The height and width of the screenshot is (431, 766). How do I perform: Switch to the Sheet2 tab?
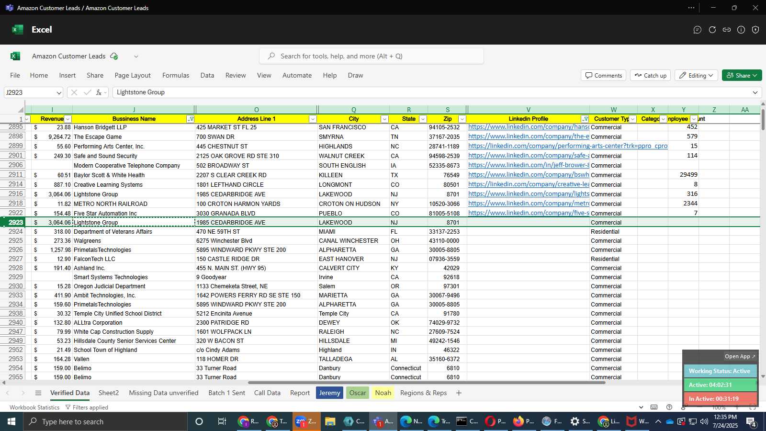[x=109, y=393]
